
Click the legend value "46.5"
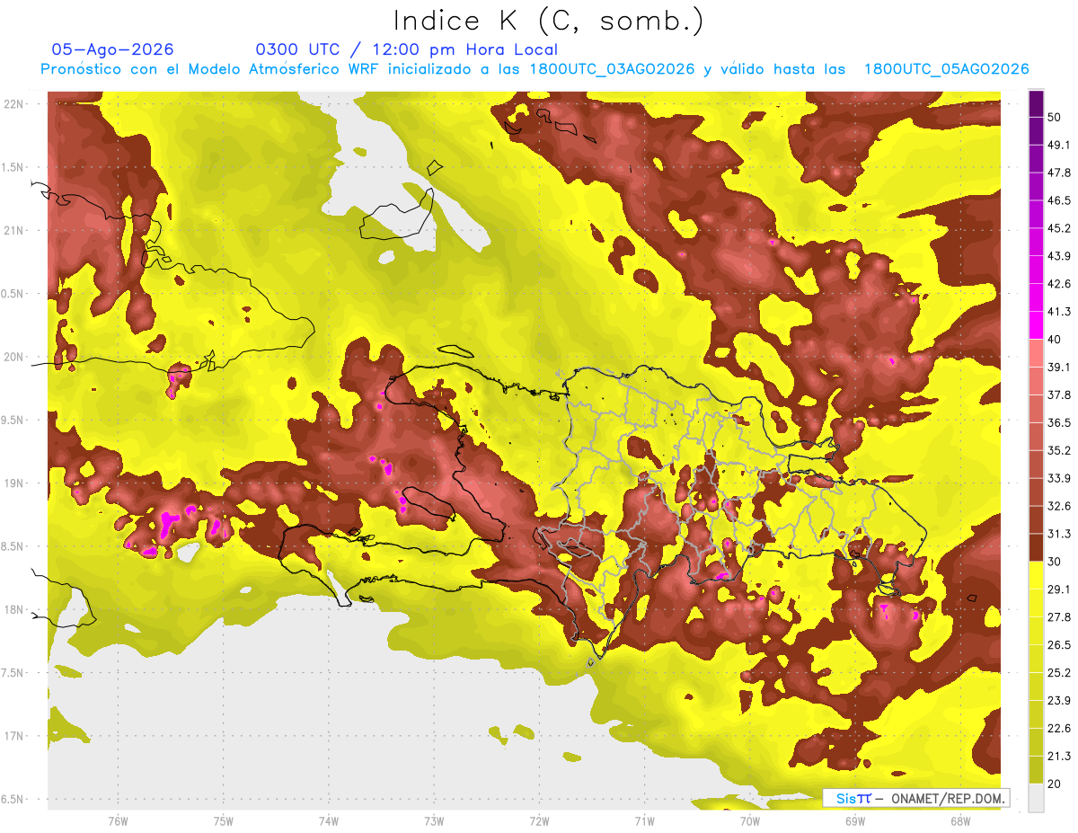pyautogui.click(x=1059, y=200)
